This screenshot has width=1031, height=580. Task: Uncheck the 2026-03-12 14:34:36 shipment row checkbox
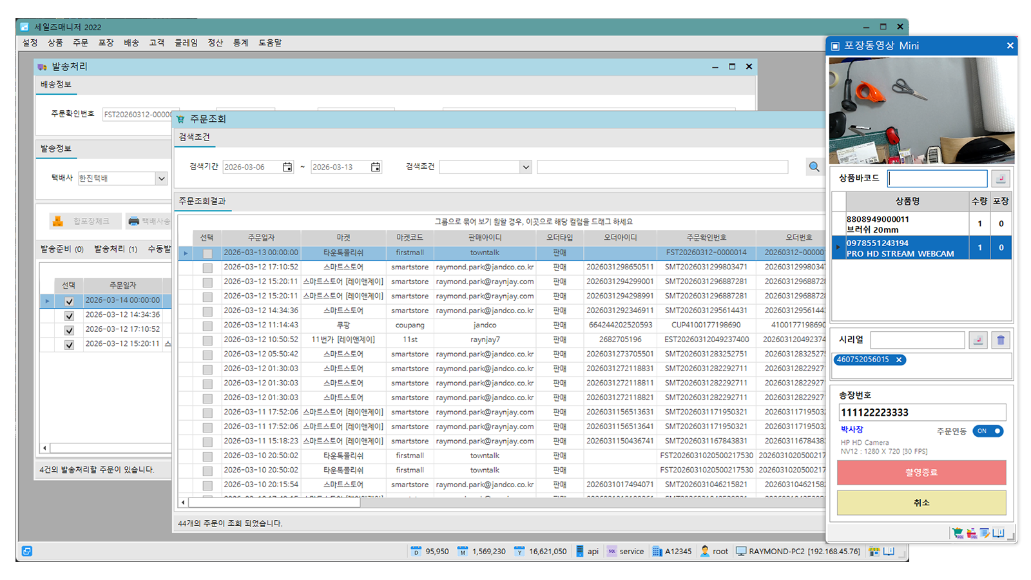click(x=69, y=316)
